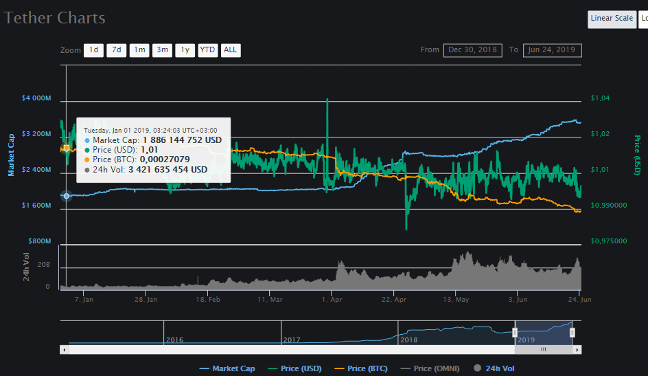Click the navigator scrollbar left arrow

coord(65,349)
